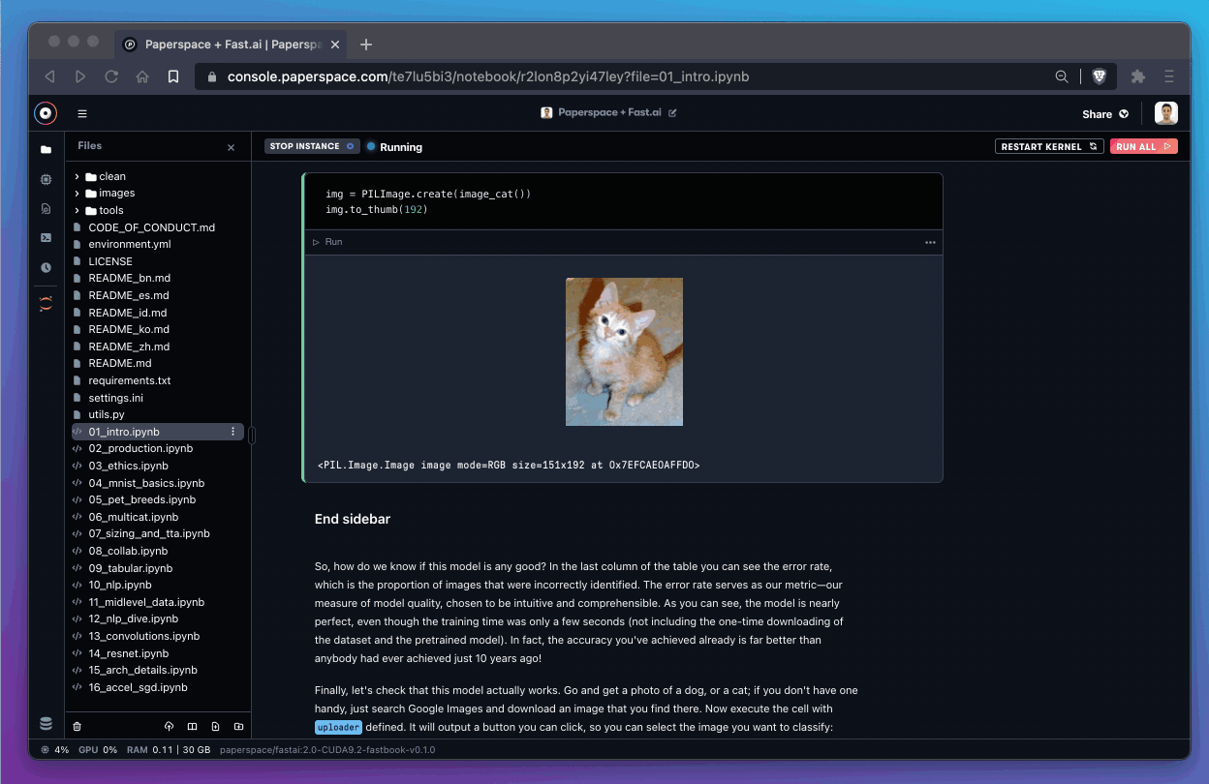Open the Files panel icon in sidebar
This screenshot has height=784, width=1209.
(46, 150)
